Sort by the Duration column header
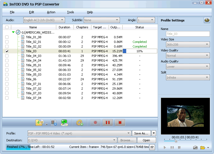Viewport: 214px width, 154px height. point(64,27)
